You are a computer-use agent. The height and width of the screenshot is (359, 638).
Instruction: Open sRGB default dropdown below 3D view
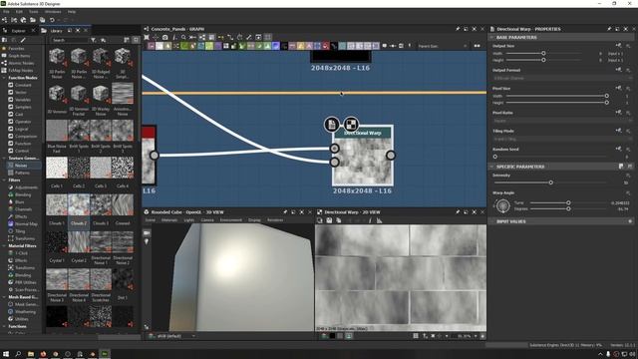tap(172, 336)
